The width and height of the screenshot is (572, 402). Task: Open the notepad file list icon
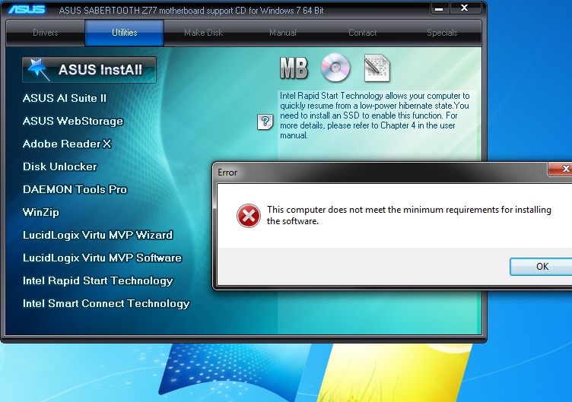377,68
